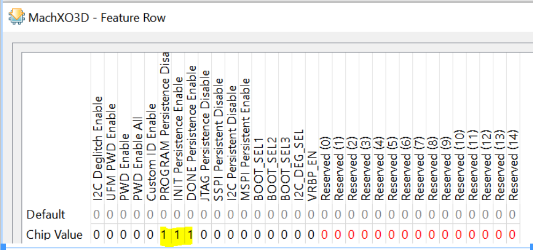
Task: Select the PWD Enable chip value cell
Action: [x=123, y=234]
